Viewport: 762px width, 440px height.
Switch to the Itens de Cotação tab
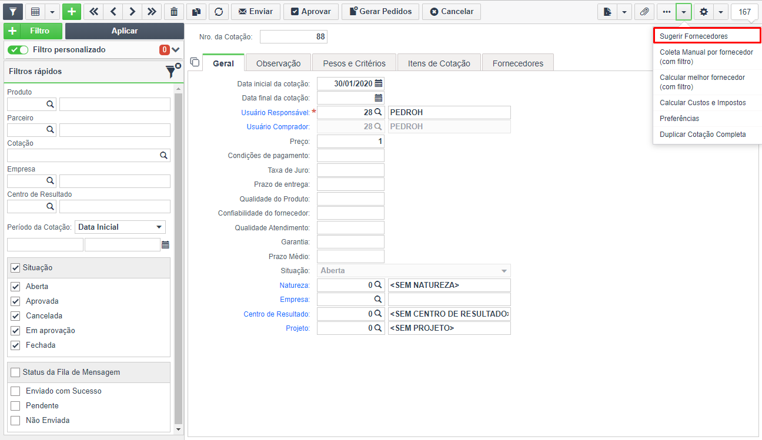439,63
